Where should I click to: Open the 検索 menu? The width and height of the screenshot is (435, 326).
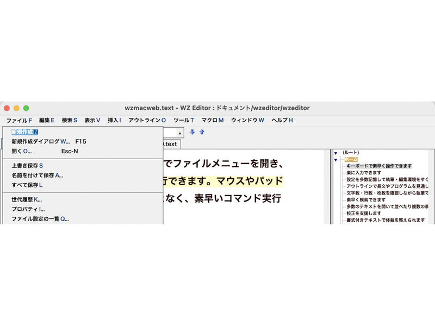70,120
